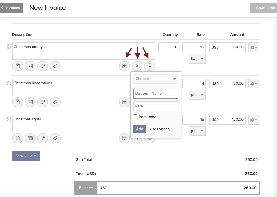The height and width of the screenshot is (197, 277).
Task: Grab the drag handle of Christmas lights row
Action: point(8,119)
